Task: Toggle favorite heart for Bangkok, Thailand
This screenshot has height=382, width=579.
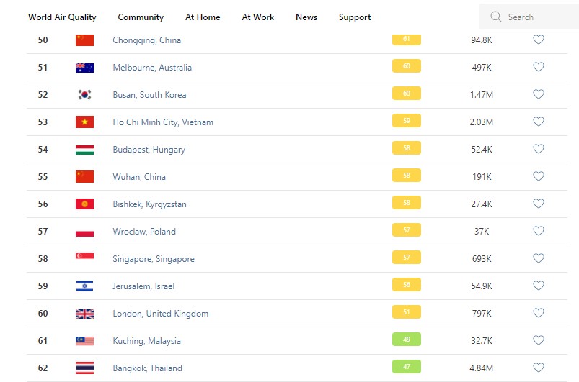Action: pos(538,368)
